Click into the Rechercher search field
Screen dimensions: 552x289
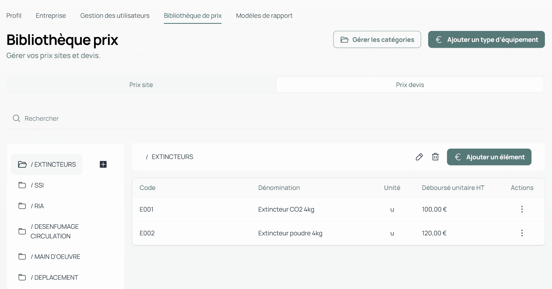(164, 119)
